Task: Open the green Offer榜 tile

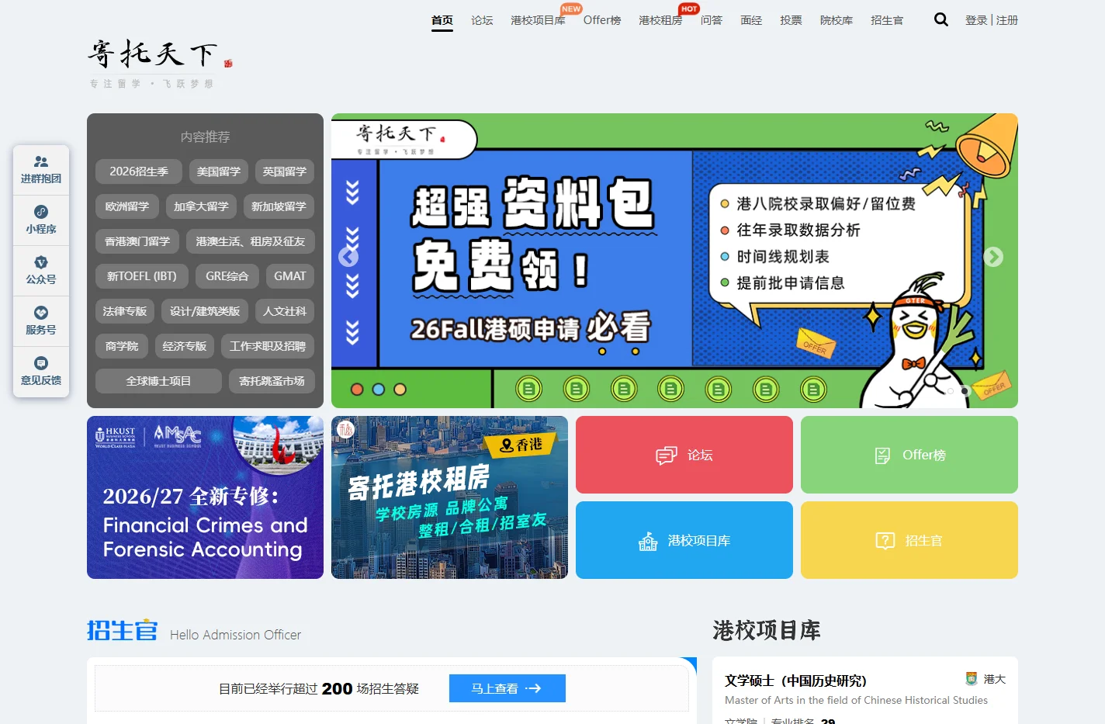Action: click(x=909, y=455)
